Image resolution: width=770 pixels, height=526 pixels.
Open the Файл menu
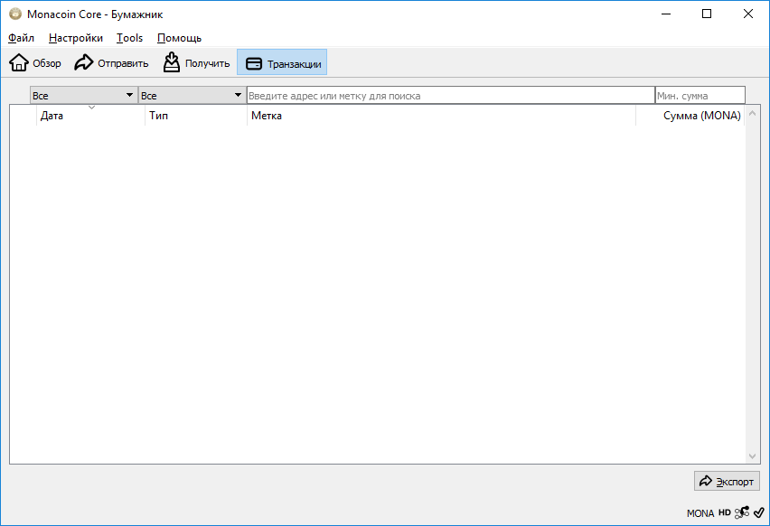coord(21,38)
